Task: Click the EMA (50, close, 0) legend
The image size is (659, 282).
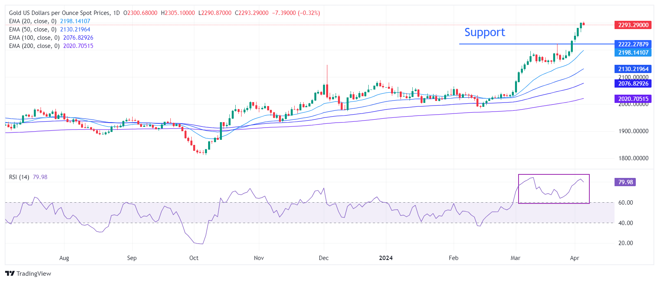Action: point(33,29)
